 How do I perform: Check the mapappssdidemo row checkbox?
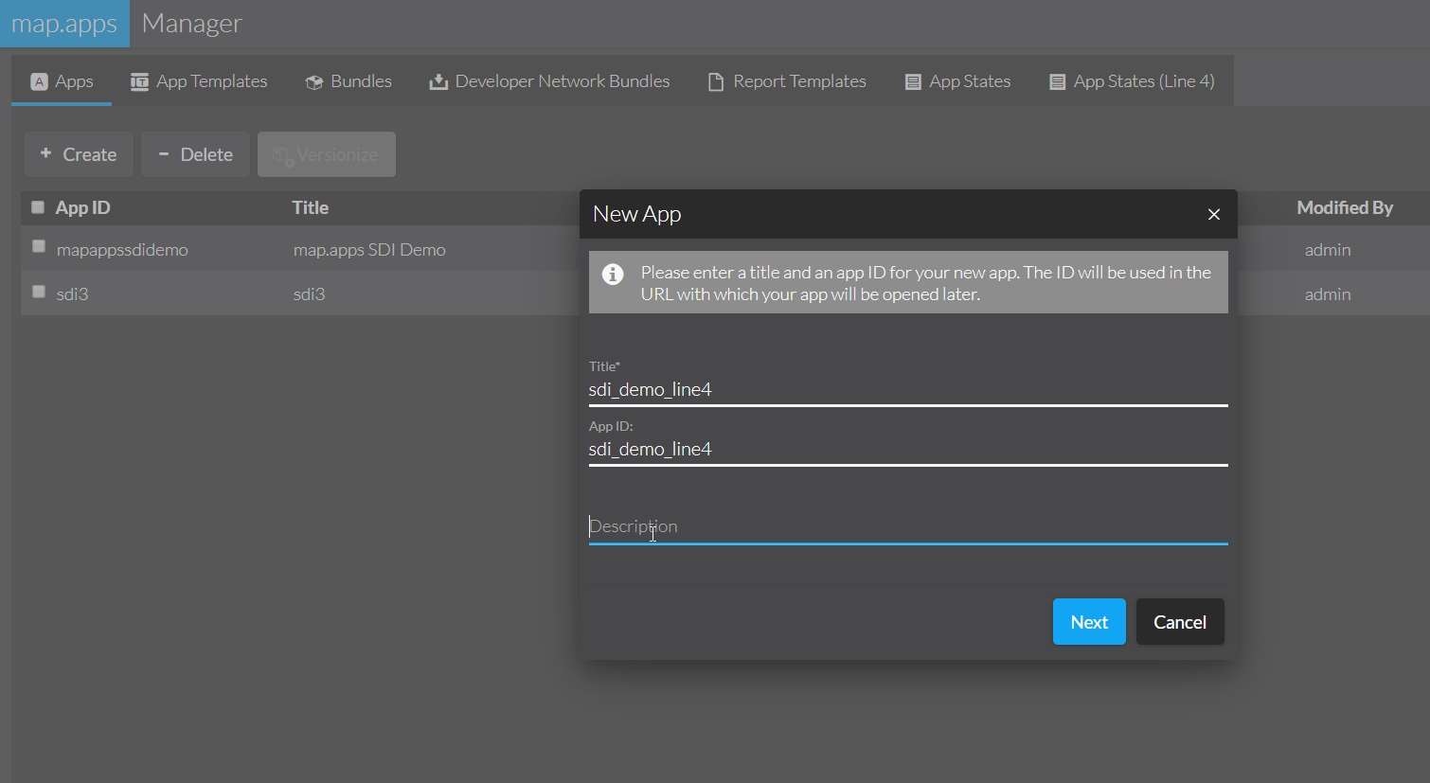(x=38, y=246)
